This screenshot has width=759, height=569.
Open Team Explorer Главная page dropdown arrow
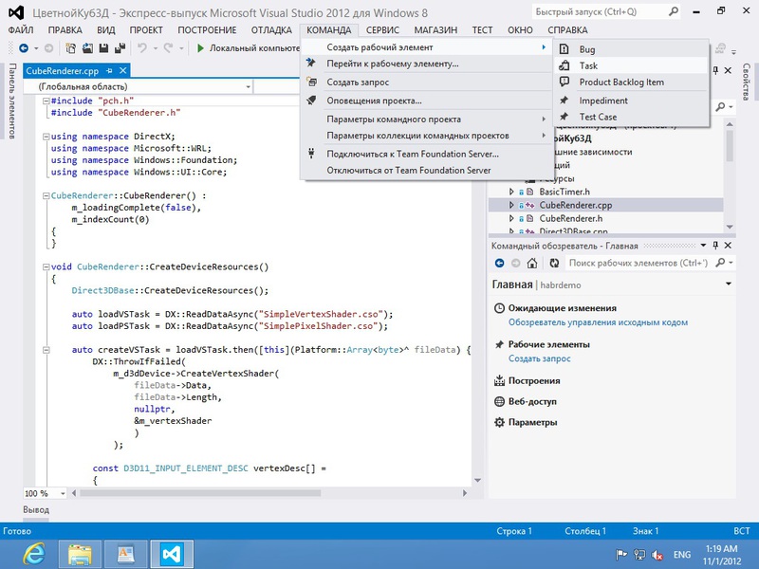pos(728,284)
